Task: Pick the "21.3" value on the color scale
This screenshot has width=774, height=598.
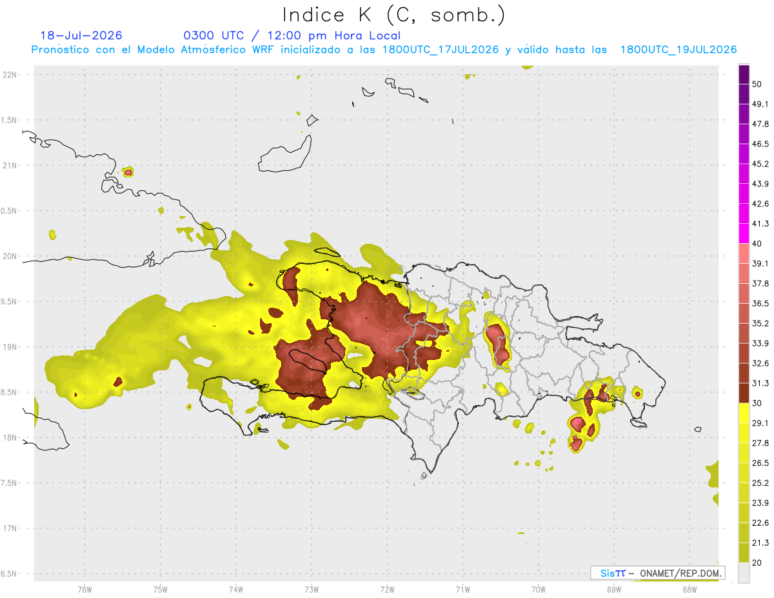Action: click(760, 543)
